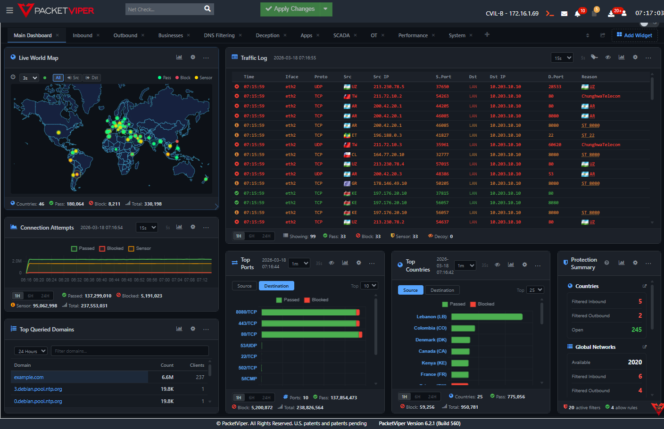Open the Live World Map chart view icon
Image resolution: width=664 pixels, height=429 pixels.
click(179, 57)
